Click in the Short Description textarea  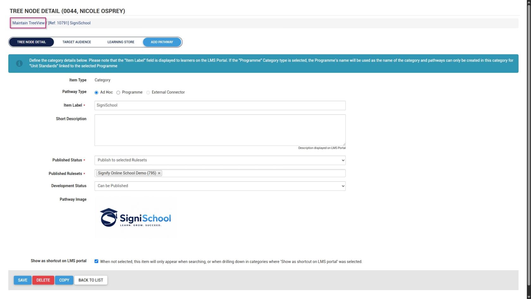(220, 130)
